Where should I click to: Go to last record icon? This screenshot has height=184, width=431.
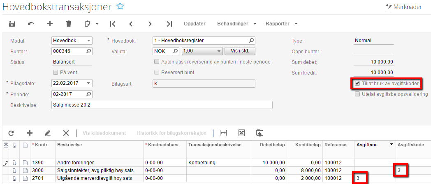click(x=169, y=24)
